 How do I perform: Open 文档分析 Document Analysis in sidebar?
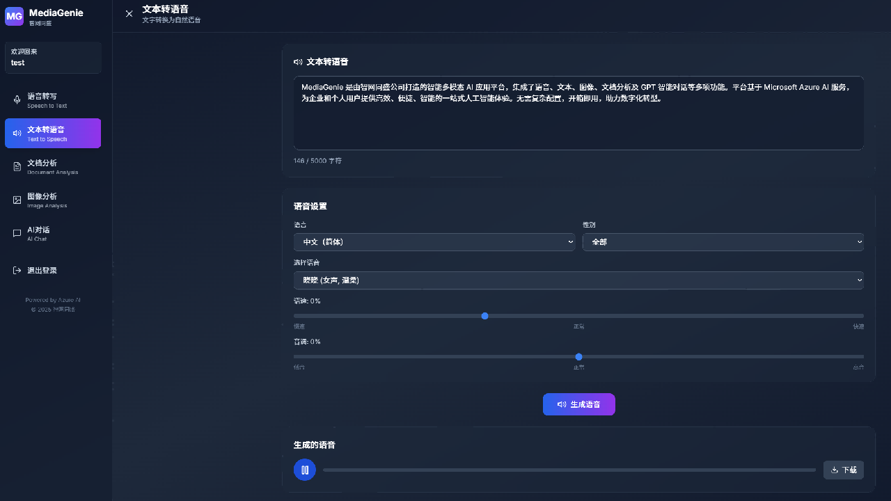tap(53, 167)
